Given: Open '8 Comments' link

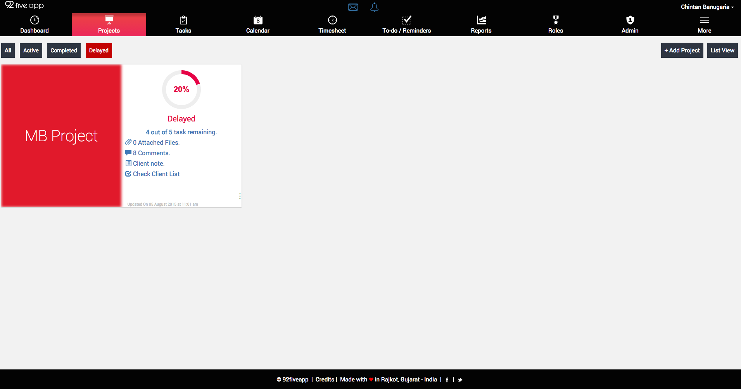Looking at the screenshot, I should point(152,153).
